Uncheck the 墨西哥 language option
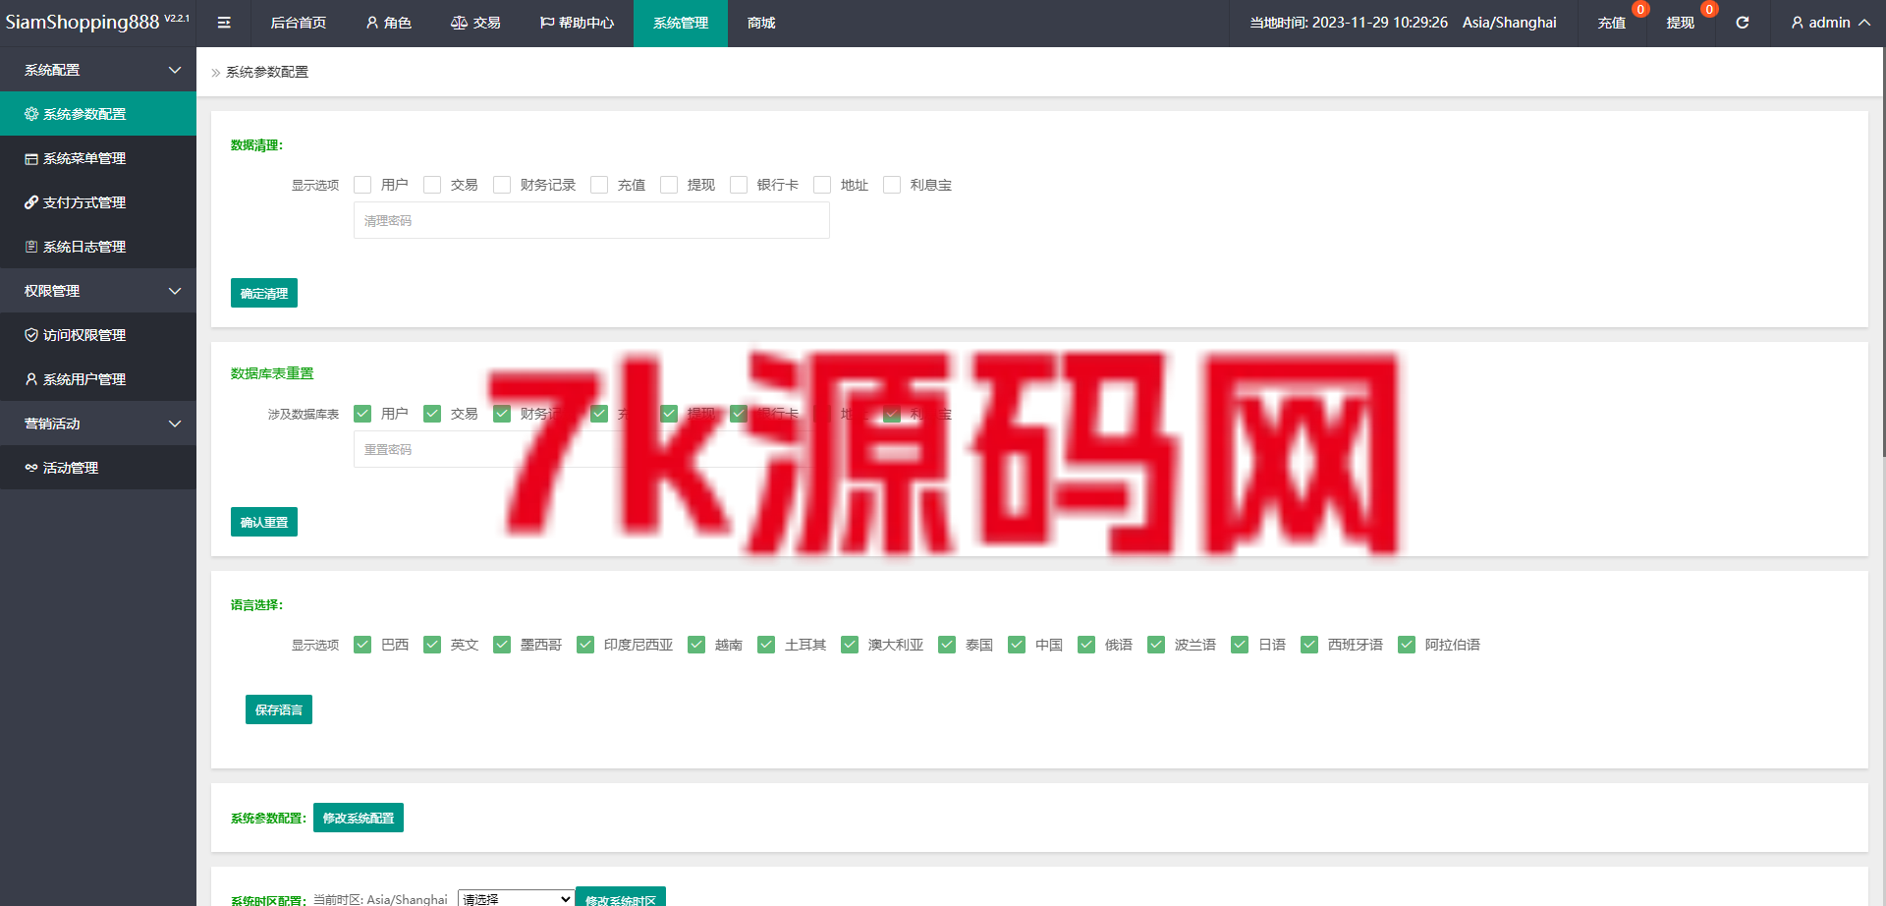This screenshot has height=906, width=1886. pyautogui.click(x=502, y=645)
